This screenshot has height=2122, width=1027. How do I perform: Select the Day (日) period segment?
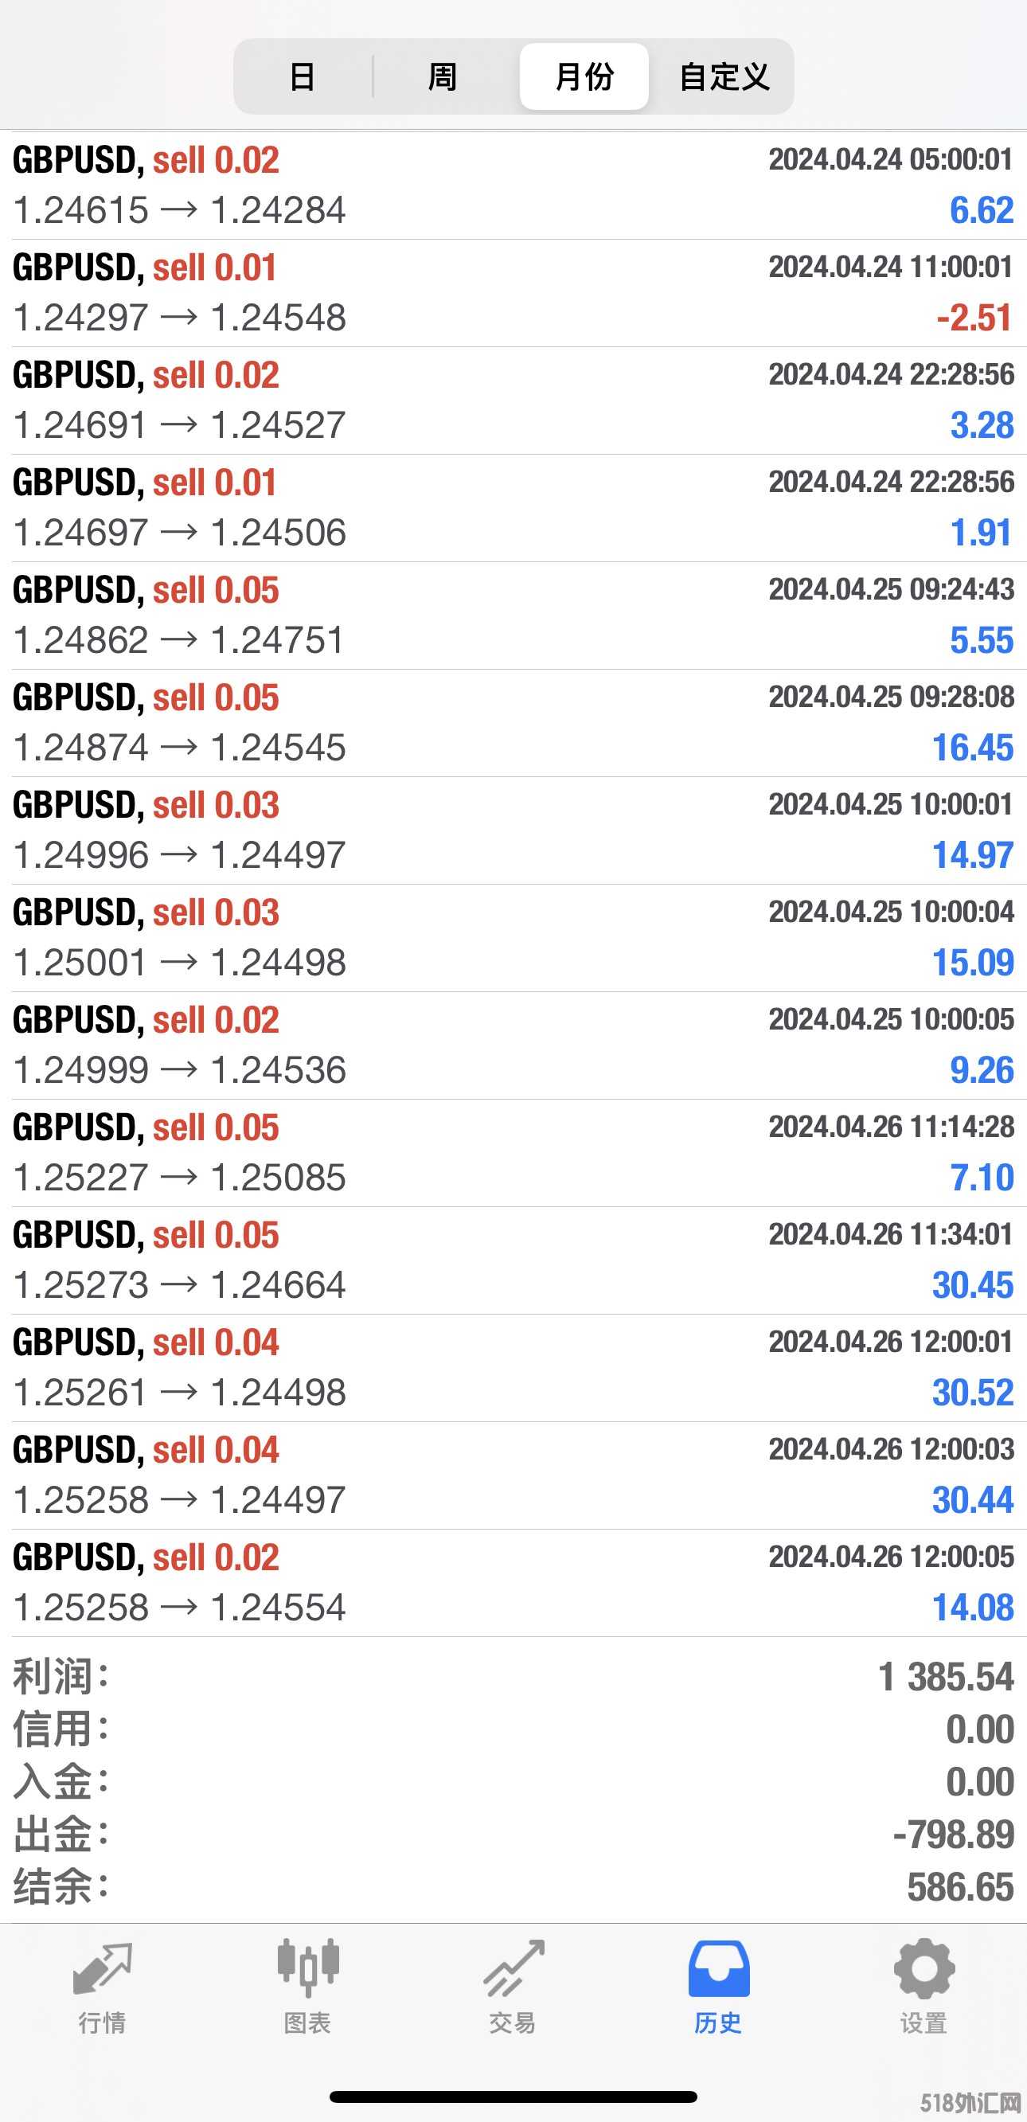303,76
